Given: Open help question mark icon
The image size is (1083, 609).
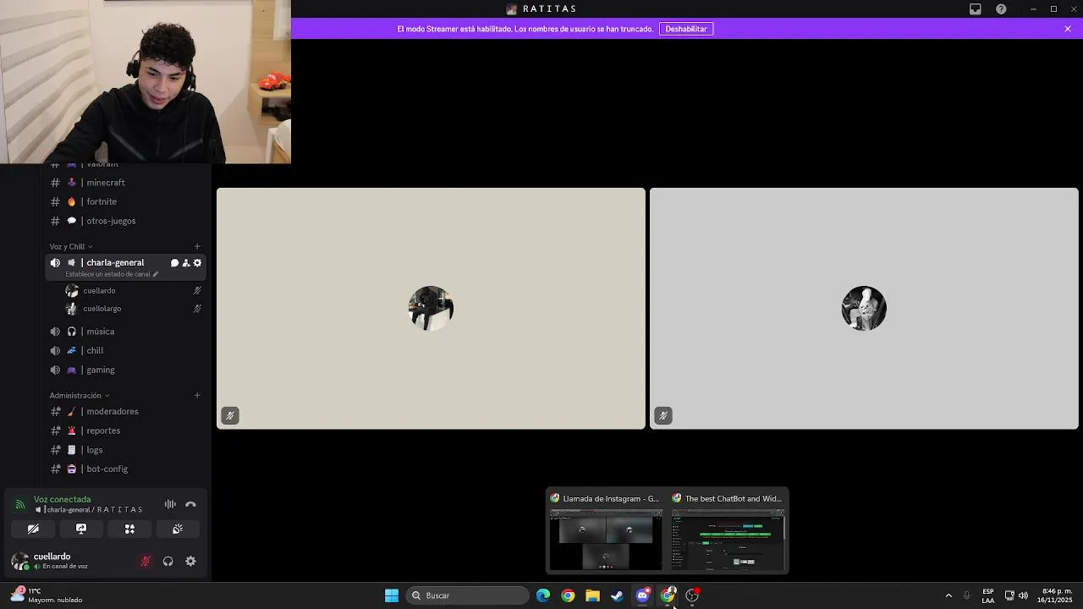Looking at the screenshot, I should click(x=1001, y=8).
